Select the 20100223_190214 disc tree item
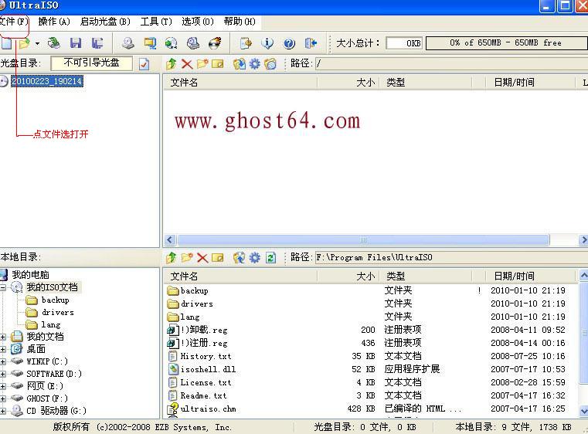The image size is (588, 434). click(47, 81)
